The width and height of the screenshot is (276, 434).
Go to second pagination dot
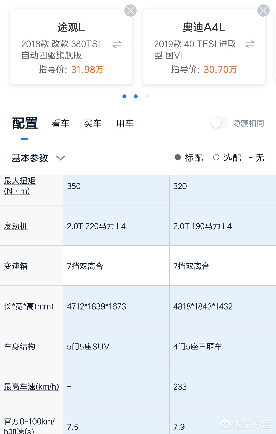(136, 96)
